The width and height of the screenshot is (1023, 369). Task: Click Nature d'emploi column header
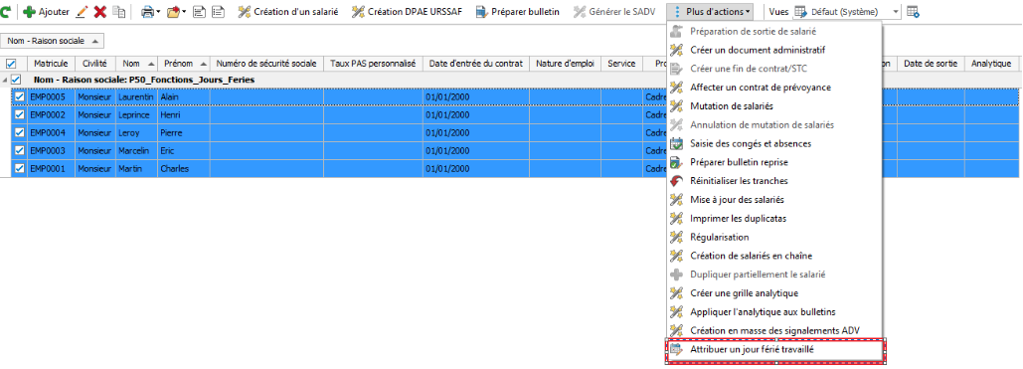pos(565,64)
